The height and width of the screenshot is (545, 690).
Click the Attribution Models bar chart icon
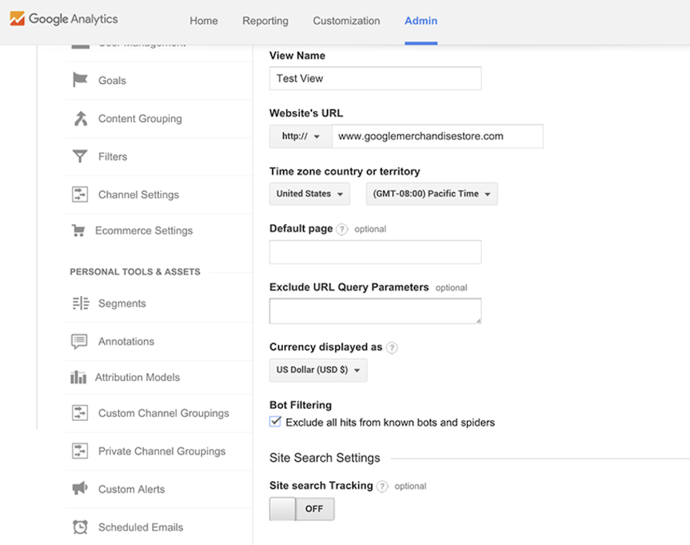click(x=79, y=377)
